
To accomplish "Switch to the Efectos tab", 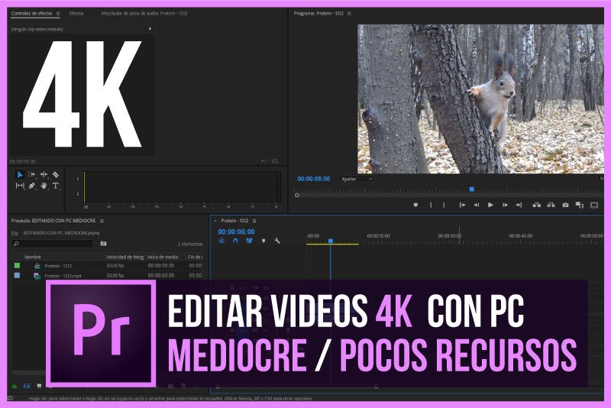I will 76,13.
